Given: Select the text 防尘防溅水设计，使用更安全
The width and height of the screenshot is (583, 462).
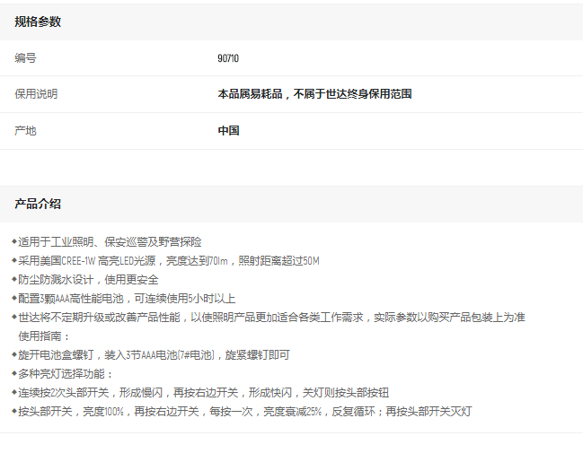Looking at the screenshot, I should (x=88, y=280).
